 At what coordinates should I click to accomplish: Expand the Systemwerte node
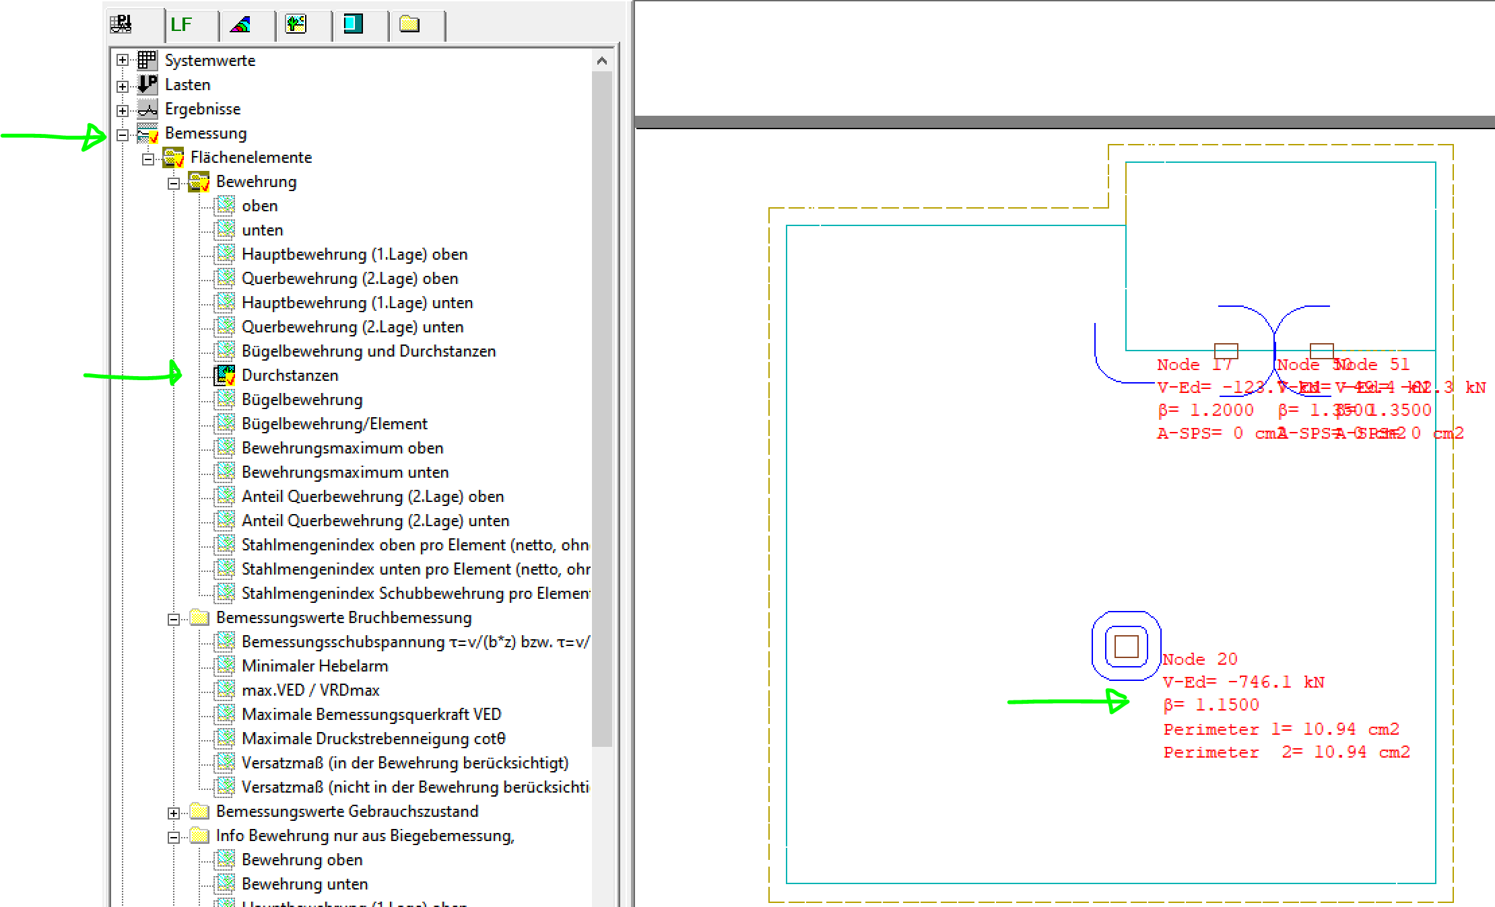pyautogui.click(x=122, y=61)
